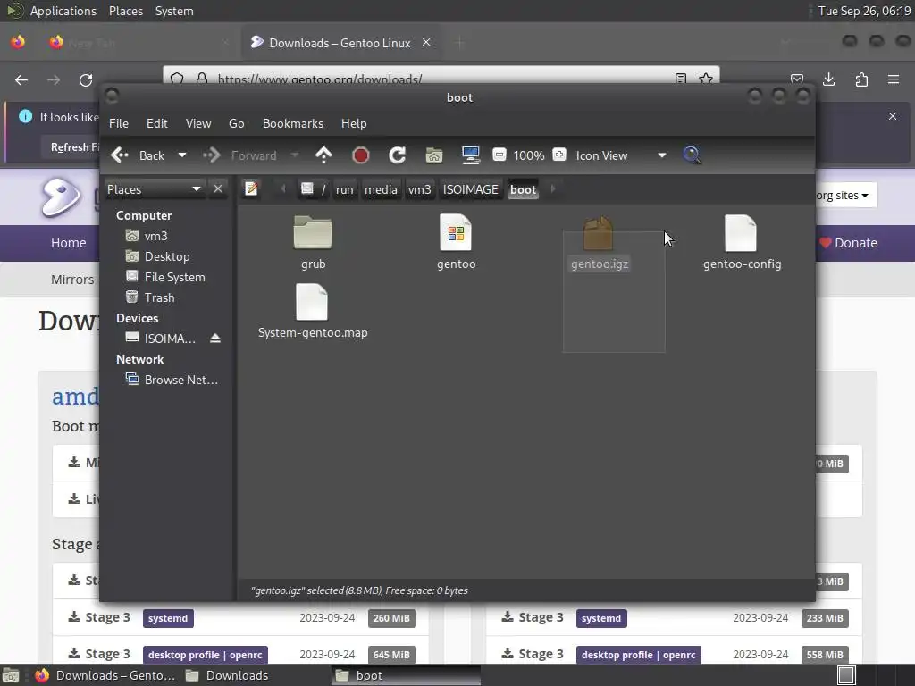
Task: Open the Help menu
Action: (x=354, y=123)
